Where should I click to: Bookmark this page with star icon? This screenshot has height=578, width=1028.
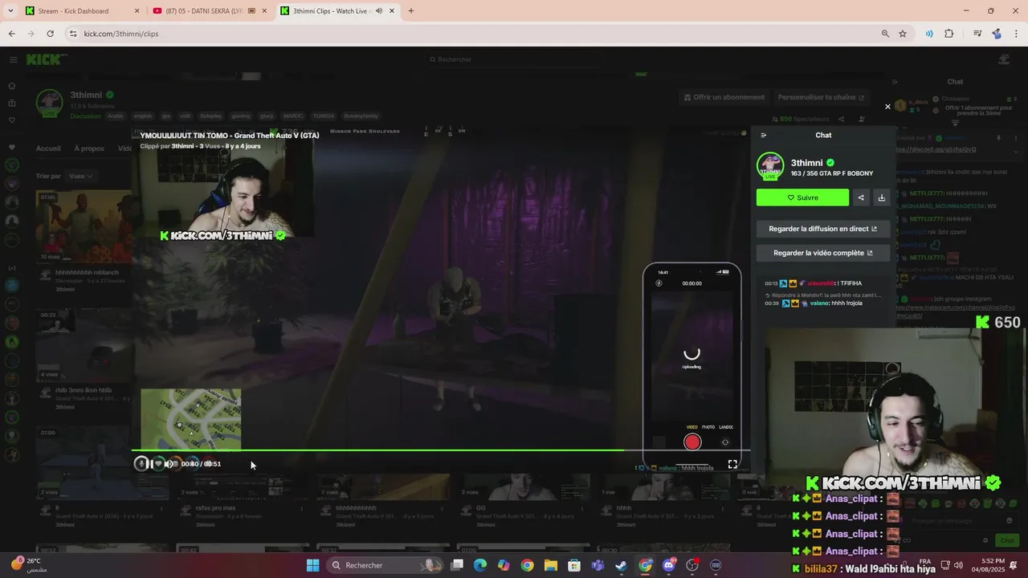pyautogui.click(x=903, y=34)
